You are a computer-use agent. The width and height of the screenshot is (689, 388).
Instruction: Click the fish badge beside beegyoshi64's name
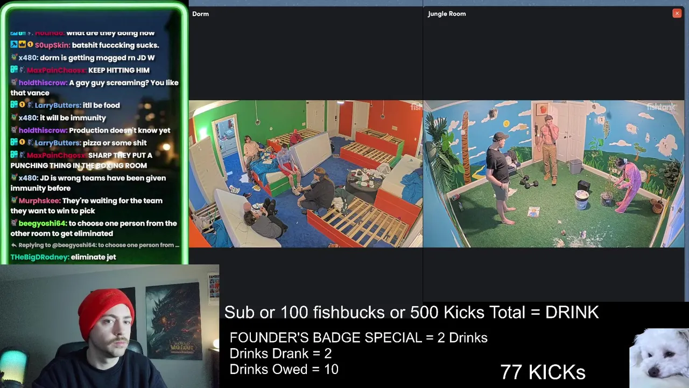(14, 223)
